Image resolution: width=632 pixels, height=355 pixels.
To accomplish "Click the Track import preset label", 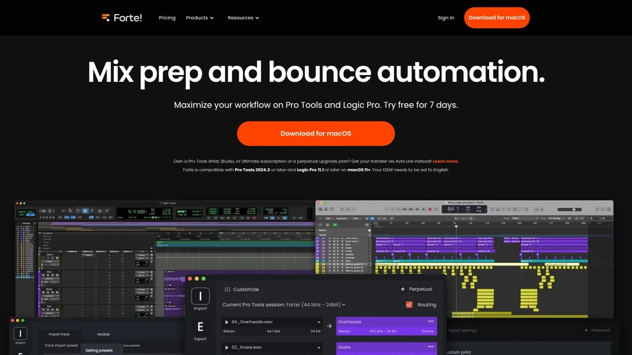I will click(x=61, y=346).
